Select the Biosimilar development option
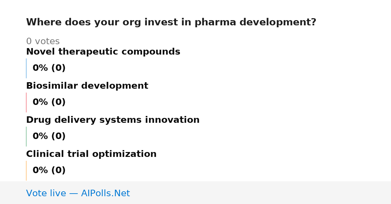This screenshot has width=391, height=204. (x=87, y=86)
